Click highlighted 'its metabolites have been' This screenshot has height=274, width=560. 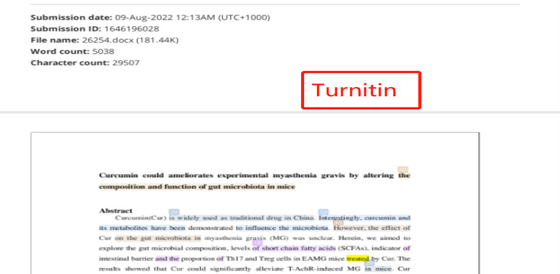(x=142, y=228)
